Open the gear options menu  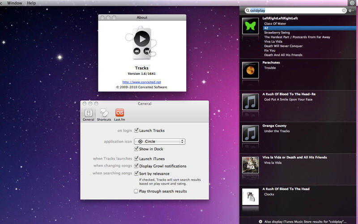click(x=351, y=11)
